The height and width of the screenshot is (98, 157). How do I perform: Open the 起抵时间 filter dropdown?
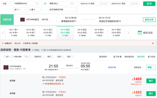pos(39,57)
